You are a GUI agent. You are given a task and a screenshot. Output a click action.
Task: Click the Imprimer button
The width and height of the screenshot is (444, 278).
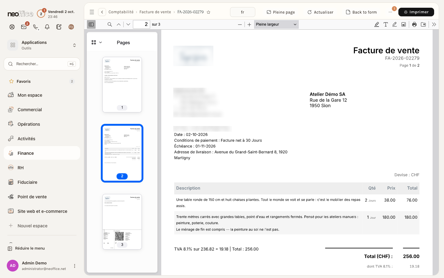click(416, 12)
